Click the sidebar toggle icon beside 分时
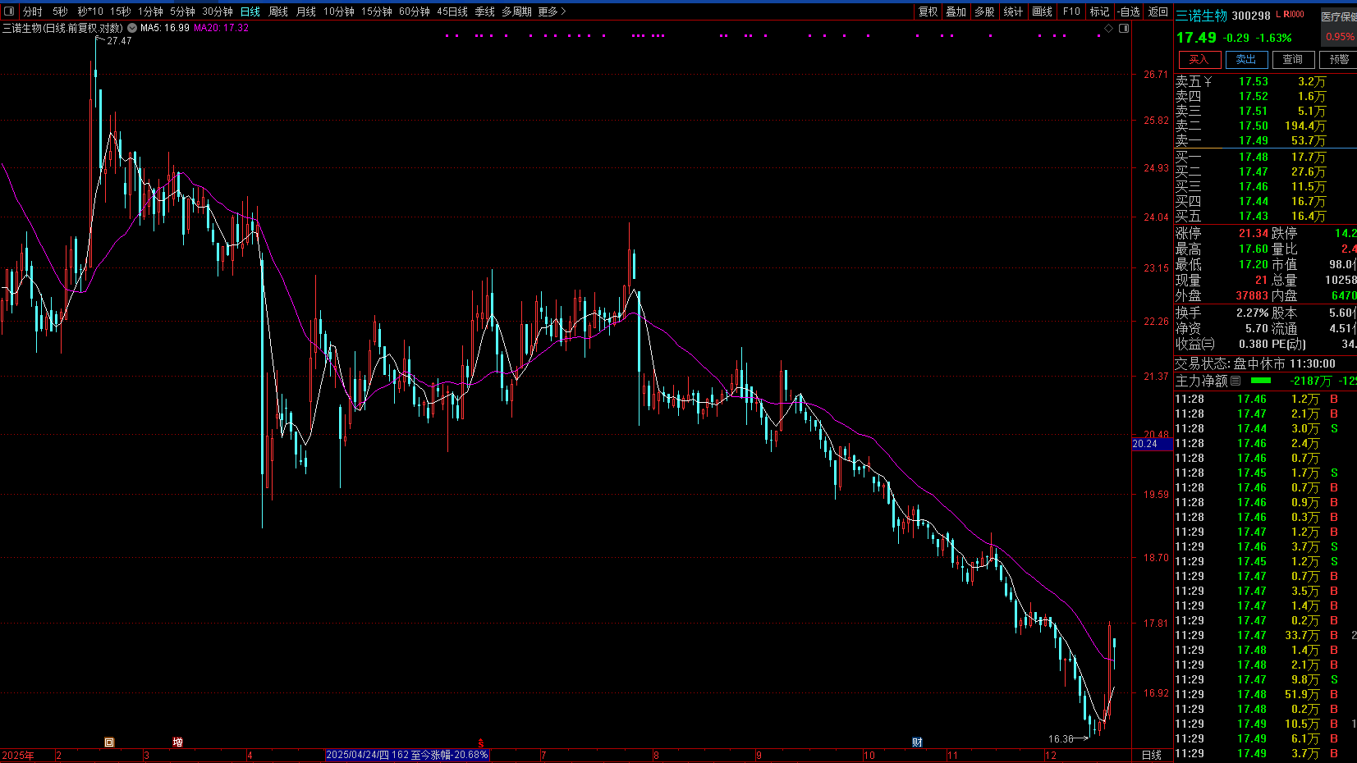1357x763 pixels. point(9,11)
